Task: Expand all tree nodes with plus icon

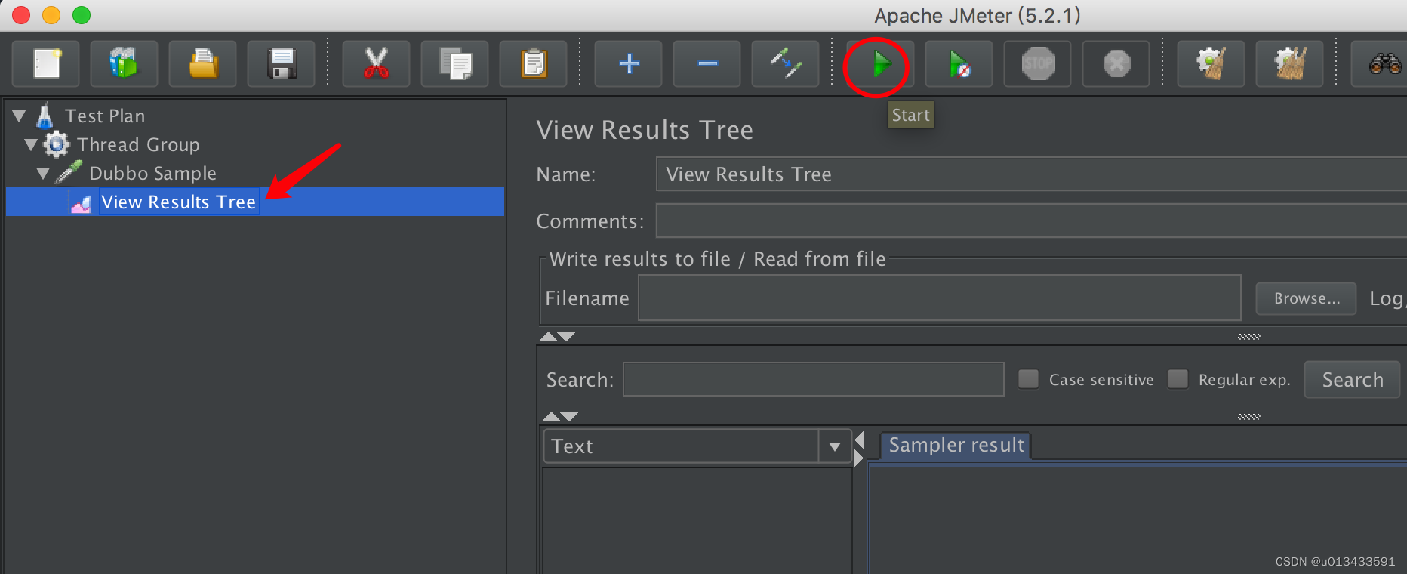Action: 629,63
